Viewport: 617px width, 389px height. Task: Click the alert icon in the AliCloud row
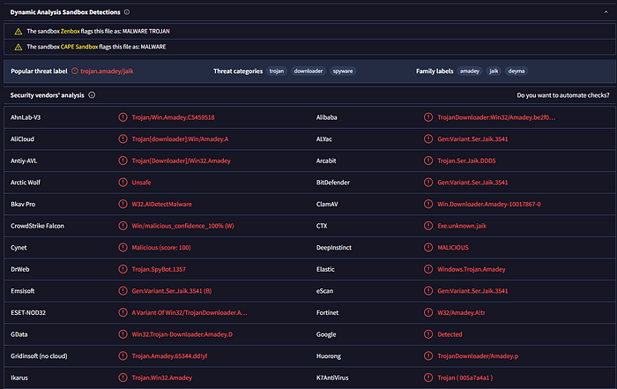(x=123, y=139)
